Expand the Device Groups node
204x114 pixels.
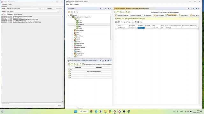(73, 30)
